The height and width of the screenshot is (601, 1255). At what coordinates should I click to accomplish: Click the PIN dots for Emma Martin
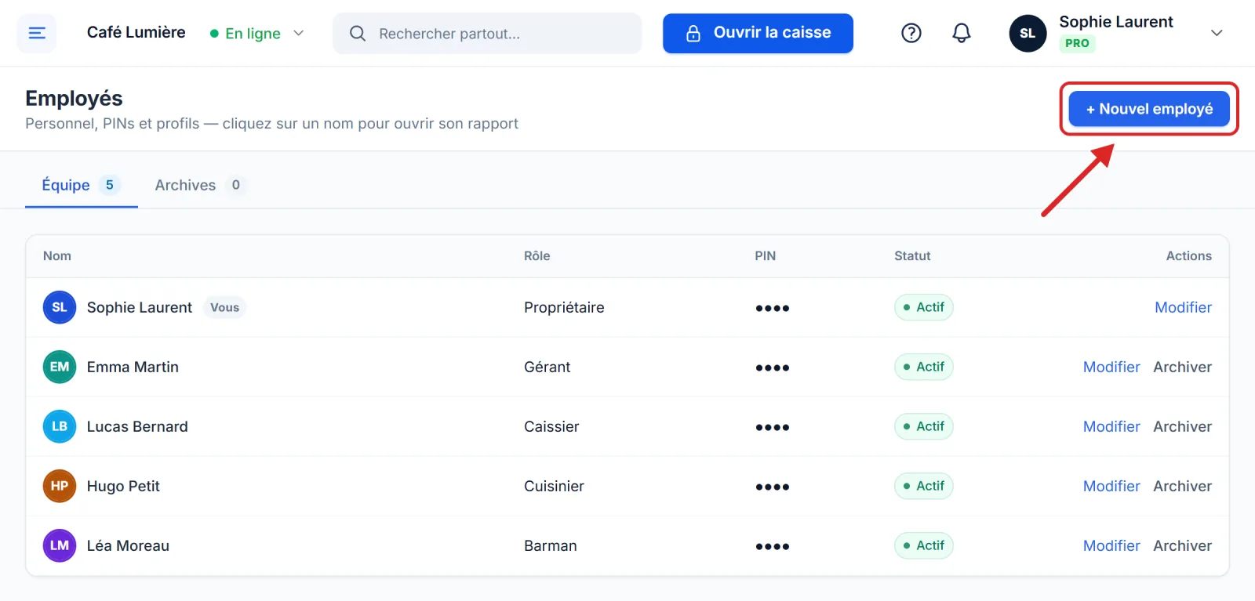pos(773,367)
